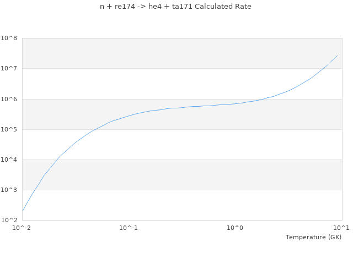This screenshot has height=264, width=353.
Task: Click the curve's lowest starting point
Action: (x=23, y=211)
